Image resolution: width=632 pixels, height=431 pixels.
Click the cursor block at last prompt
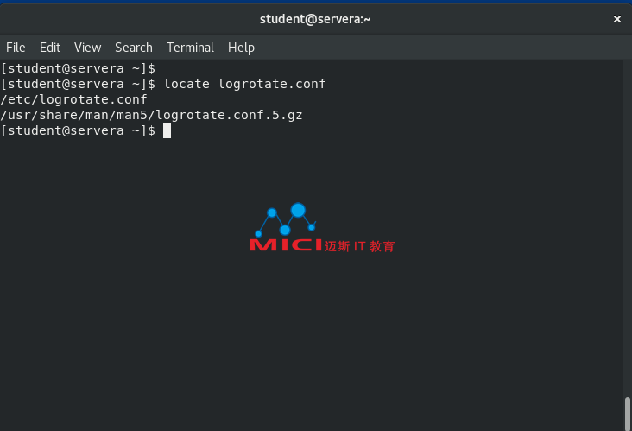167,130
